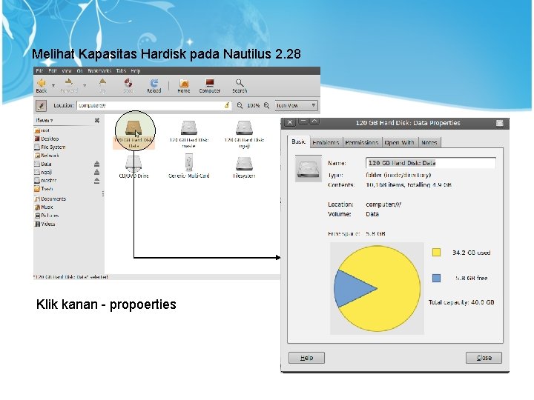Open File System in Places sidebar
534x400 pixels.
tap(50, 147)
